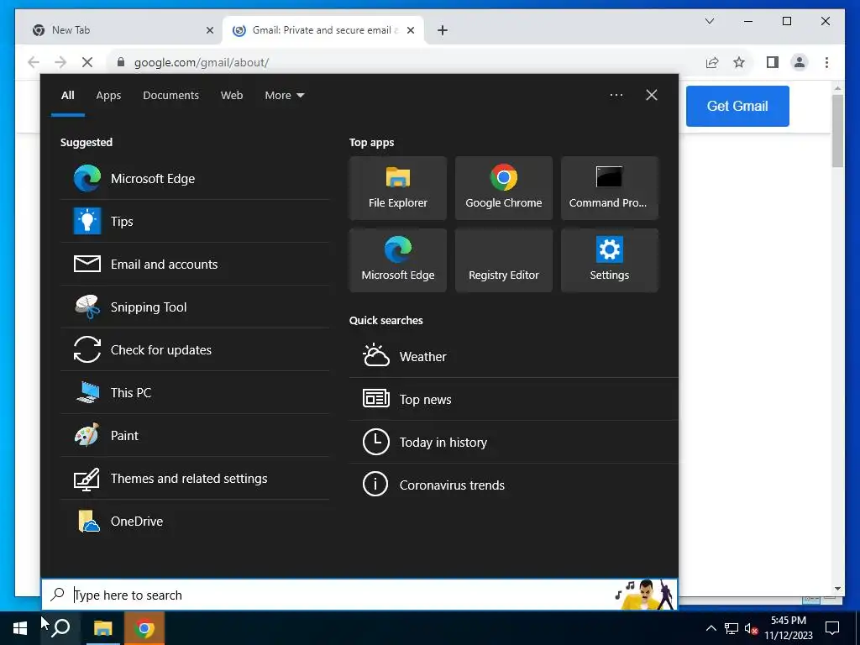Bookmark this tab with the star icon
The width and height of the screenshot is (860, 645).
coord(739,62)
